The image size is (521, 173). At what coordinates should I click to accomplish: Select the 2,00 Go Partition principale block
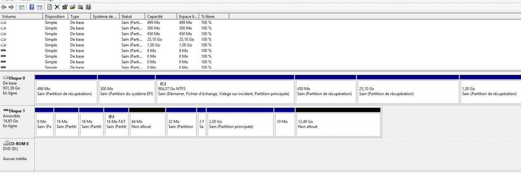(x=240, y=122)
